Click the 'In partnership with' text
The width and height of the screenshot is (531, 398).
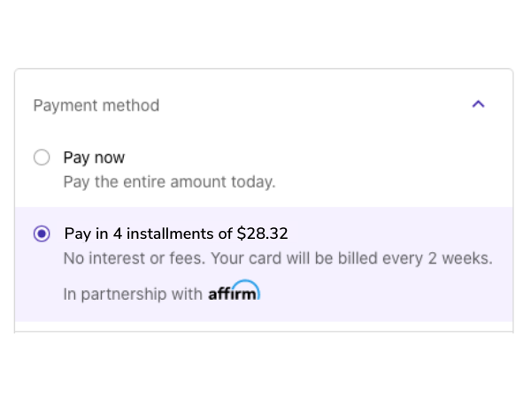133,294
